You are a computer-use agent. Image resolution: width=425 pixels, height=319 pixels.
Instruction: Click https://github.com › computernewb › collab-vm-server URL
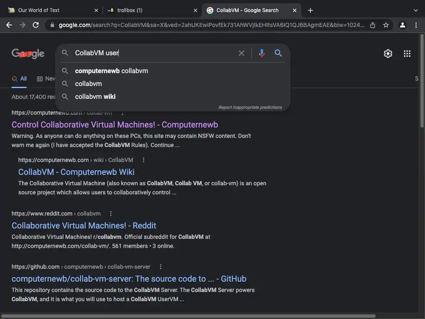81,267
